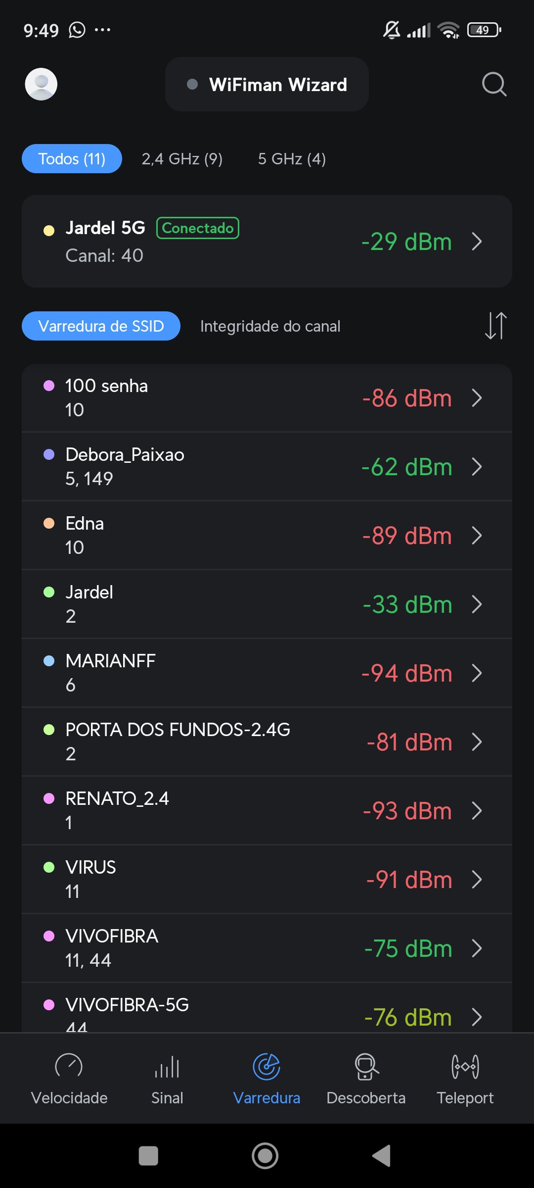Filter networks by 5 GHz (4)
Image resolution: width=534 pixels, height=1188 pixels.
292,159
